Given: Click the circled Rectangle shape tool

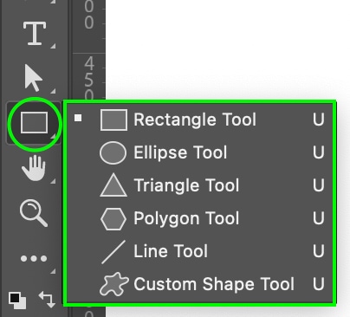Looking at the screenshot, I should [35, 123].
